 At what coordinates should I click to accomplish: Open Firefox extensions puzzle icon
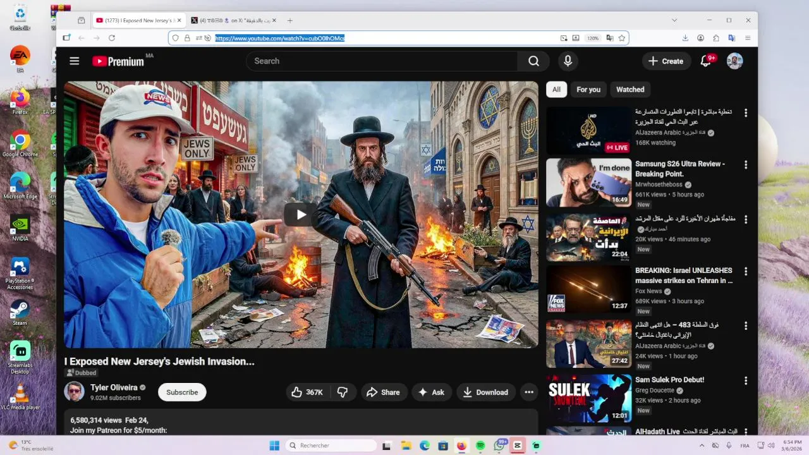coord(716,38)
